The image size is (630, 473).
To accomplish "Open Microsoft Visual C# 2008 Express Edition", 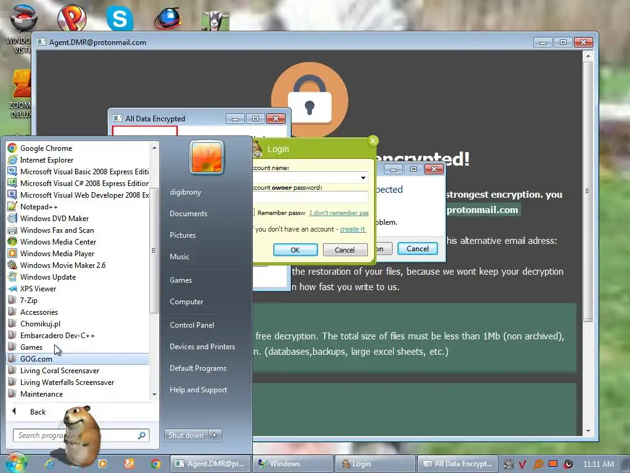I will (78, 183).
